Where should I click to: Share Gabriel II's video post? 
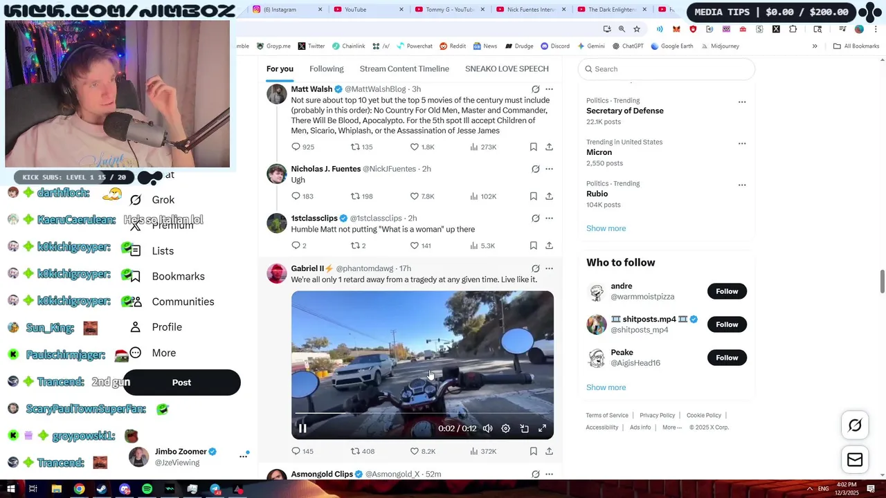tap(549, 451)
